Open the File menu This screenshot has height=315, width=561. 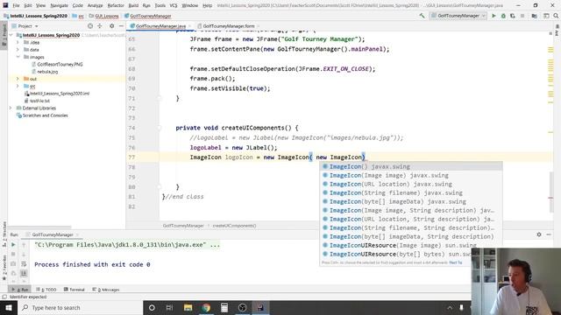(x=16, y=5)
